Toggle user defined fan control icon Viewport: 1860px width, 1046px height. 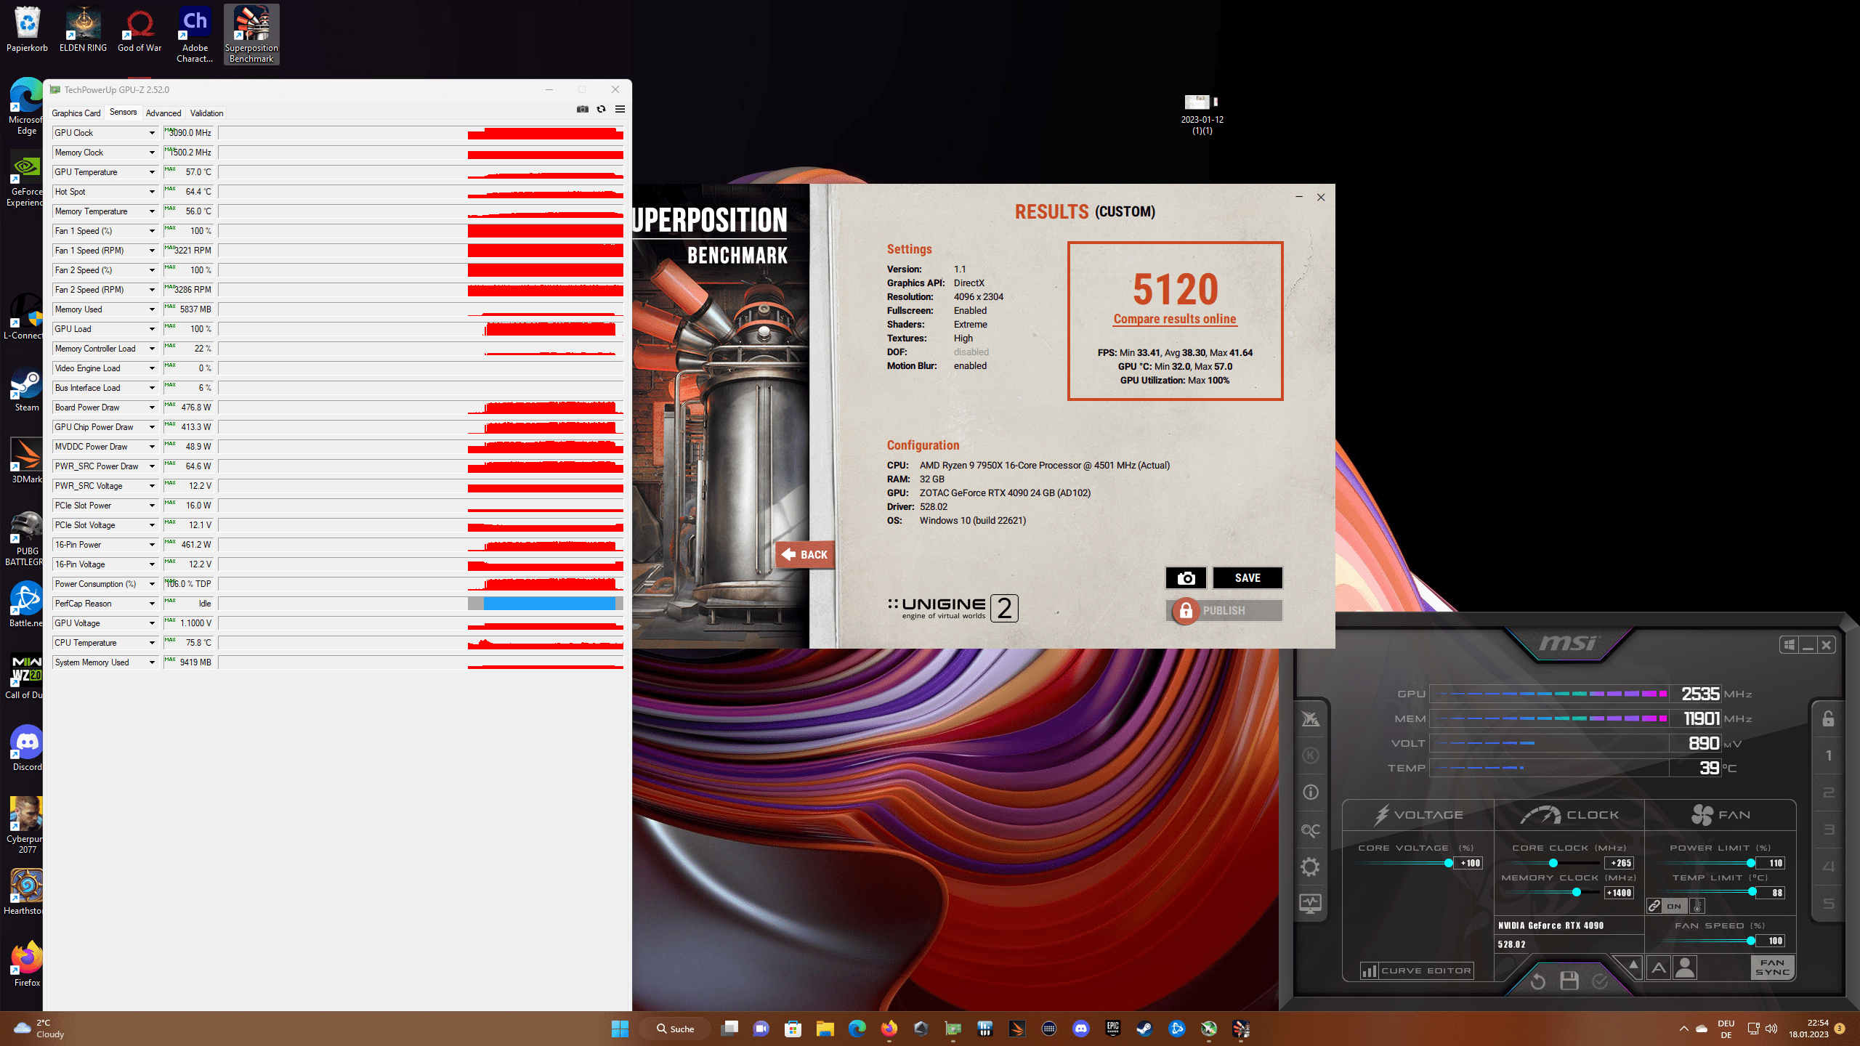[x=1685, y=968]
